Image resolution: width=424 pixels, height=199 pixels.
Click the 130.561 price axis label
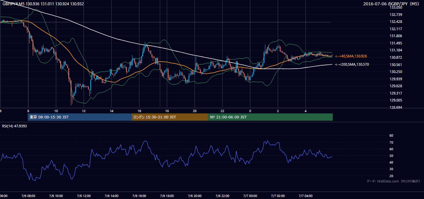(396, 65)
